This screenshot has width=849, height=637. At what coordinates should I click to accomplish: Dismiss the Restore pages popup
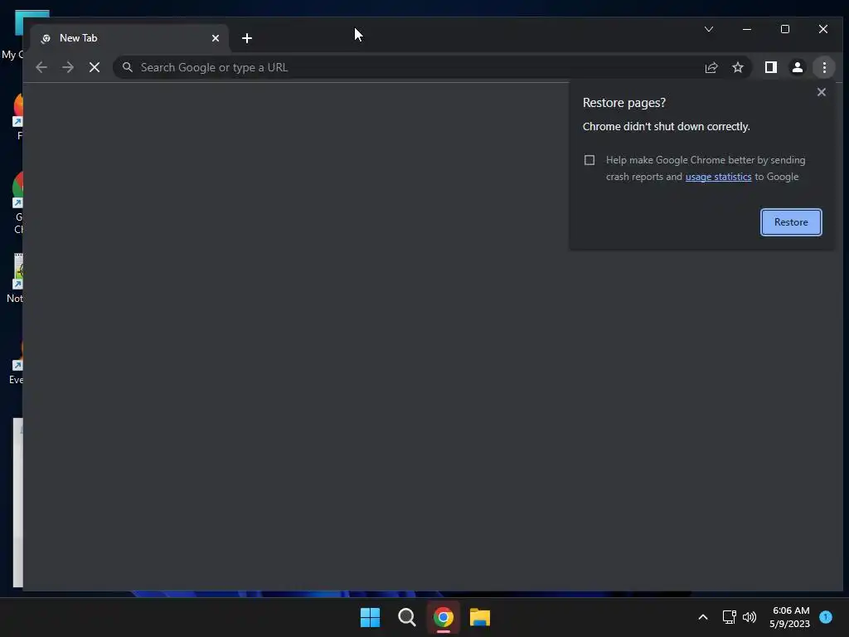point(821,92)
